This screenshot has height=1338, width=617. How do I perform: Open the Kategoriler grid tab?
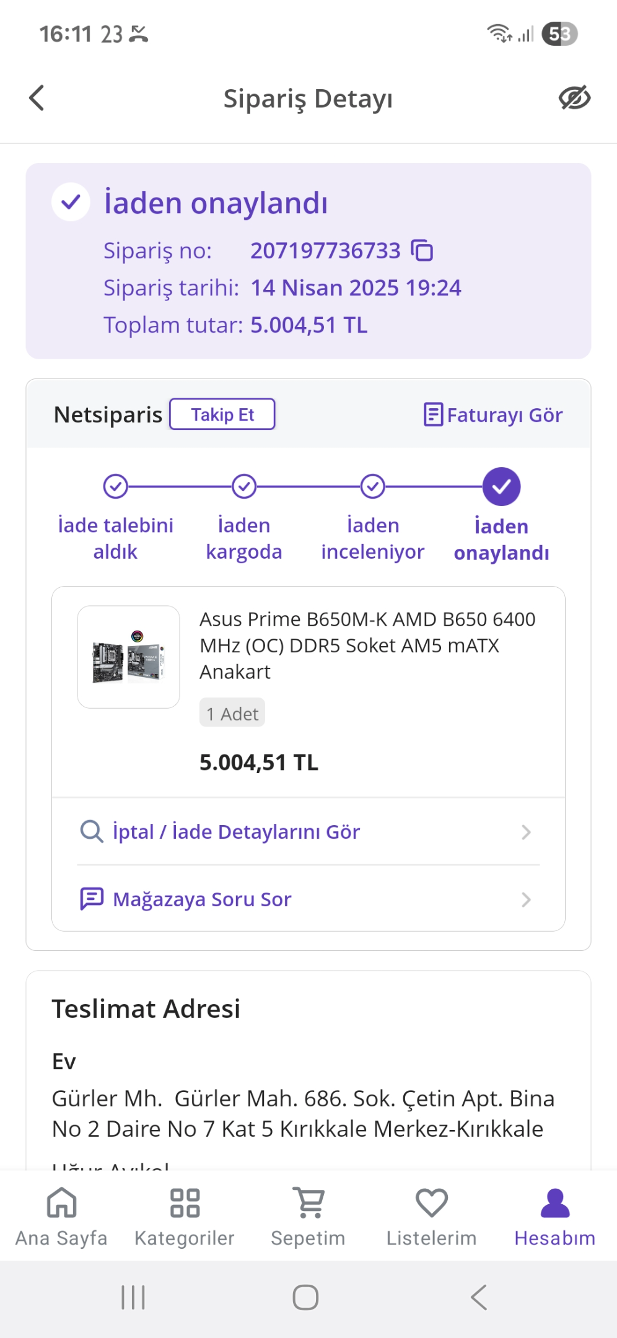pyautogui.click(x=185, y=1217)
